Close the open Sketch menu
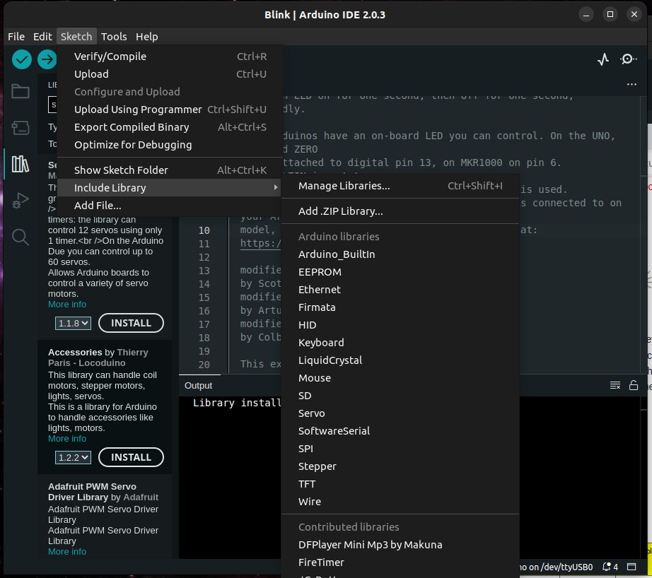Image resolution: width=652 pixels, height=578 pixels. click(x=76, y=37)
